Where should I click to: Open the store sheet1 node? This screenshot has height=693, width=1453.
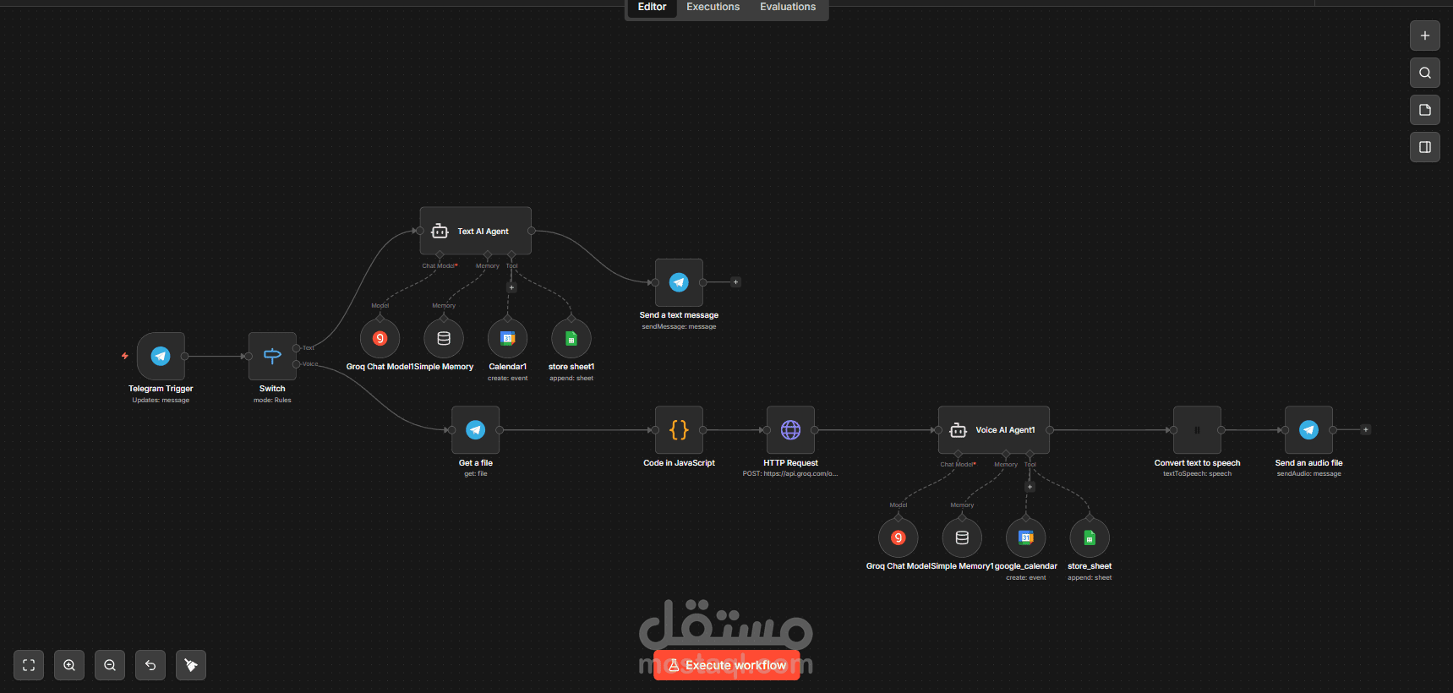coord(571,338)
